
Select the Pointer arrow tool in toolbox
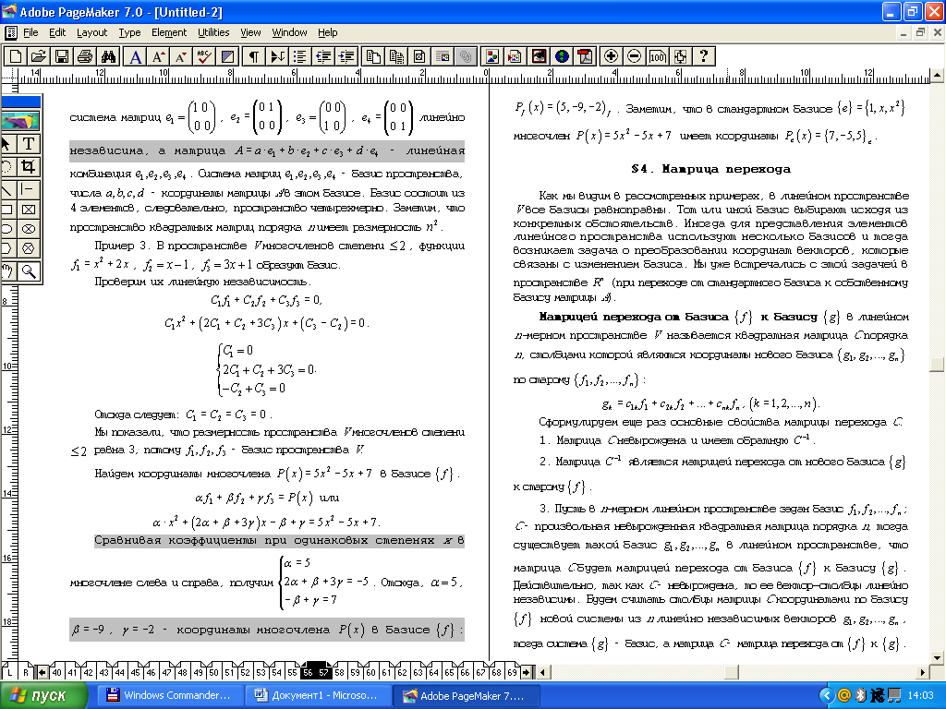7,143
